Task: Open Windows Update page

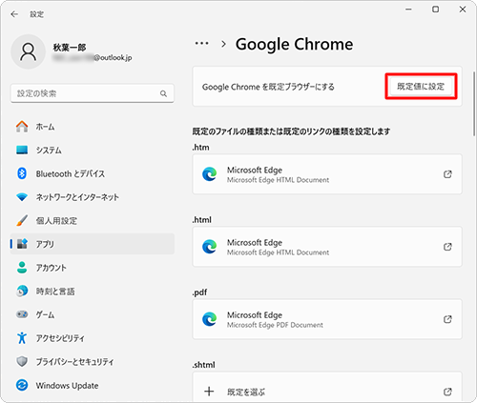Action: tap(93, 385)
